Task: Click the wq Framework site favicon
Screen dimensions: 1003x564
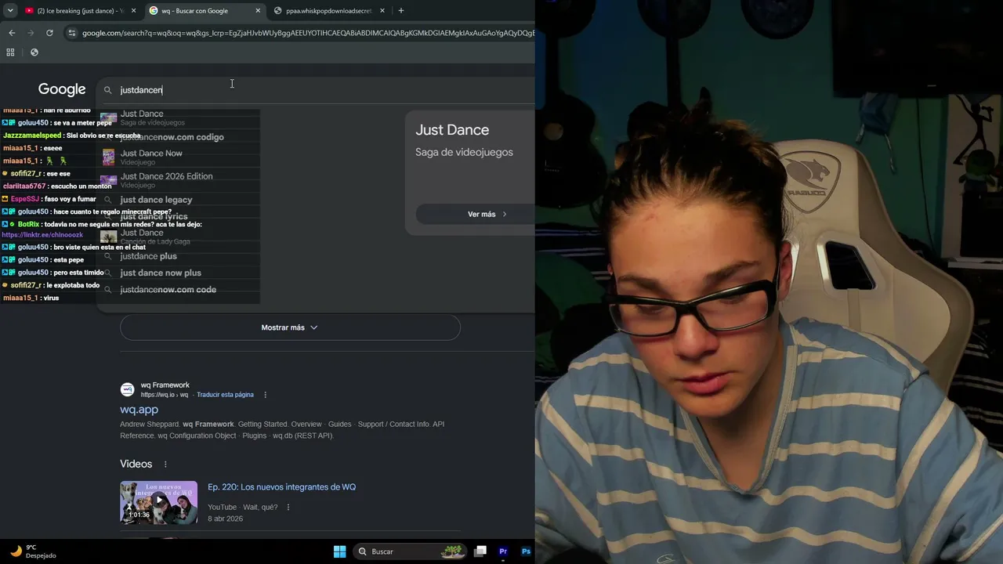Action: pyautogui.click(x=127, y=389)
